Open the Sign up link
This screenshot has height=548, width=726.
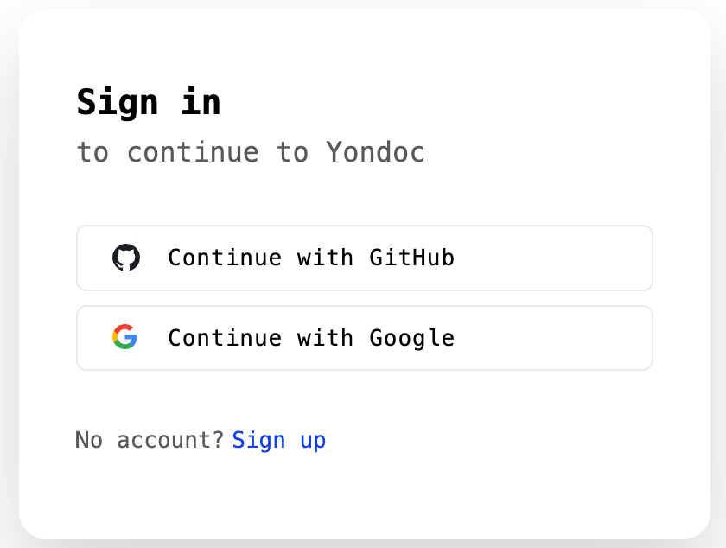point(278,440)
